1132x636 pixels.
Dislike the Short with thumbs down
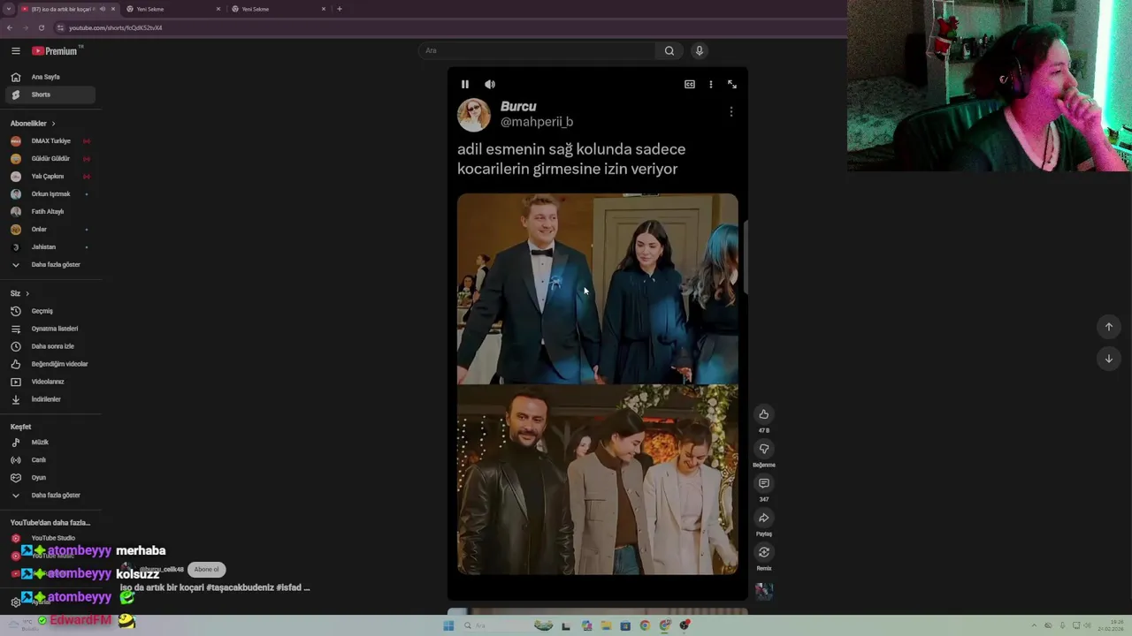coord(764,449)
